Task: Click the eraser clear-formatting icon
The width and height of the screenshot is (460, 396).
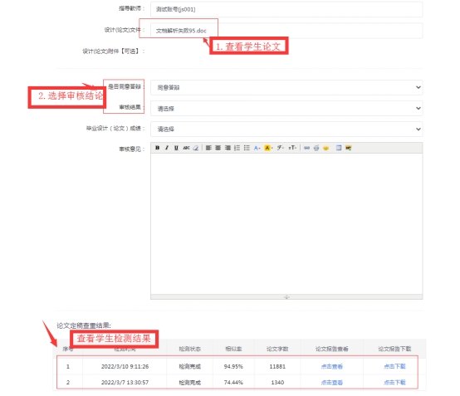Action: 196,148
